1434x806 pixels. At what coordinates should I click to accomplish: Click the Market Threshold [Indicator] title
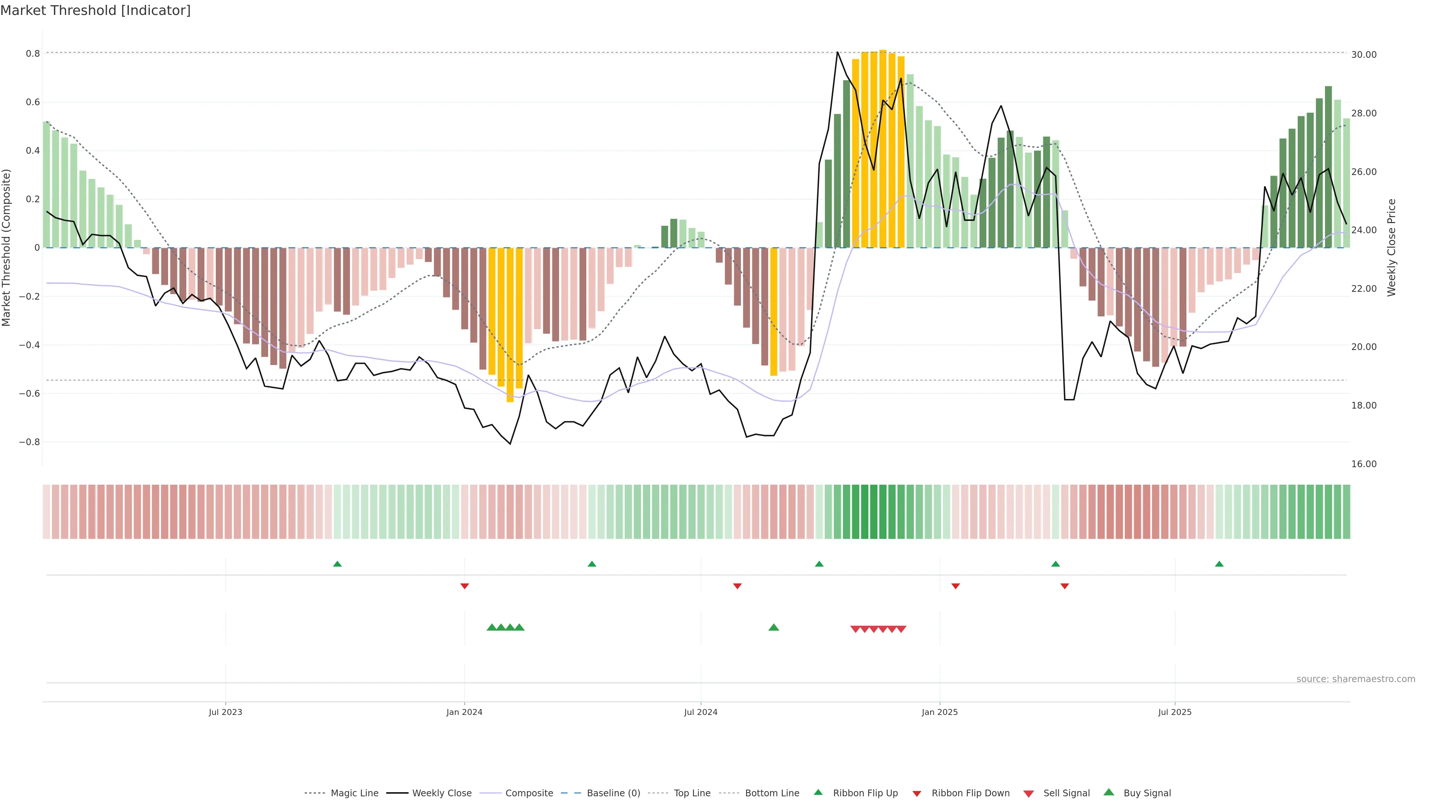pos(95,10)
